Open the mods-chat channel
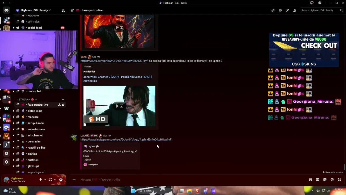Viewport: 346px width, 195px height. [x=34, y=91]
